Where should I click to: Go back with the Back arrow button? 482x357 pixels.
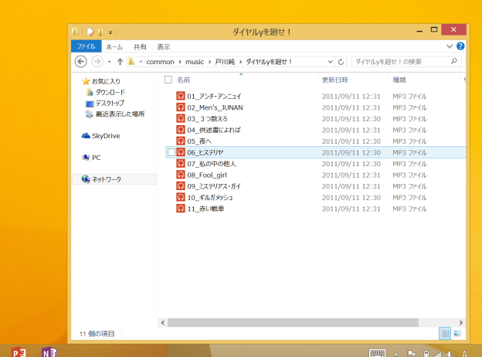coord(81,62)
